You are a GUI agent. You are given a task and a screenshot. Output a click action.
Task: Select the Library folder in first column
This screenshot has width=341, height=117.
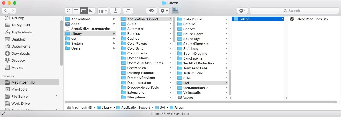point(90,34)
